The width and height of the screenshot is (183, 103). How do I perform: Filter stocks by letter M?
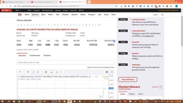pos(55,25)
